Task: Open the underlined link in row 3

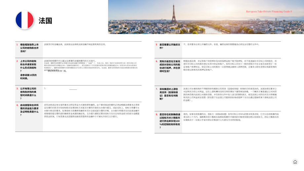Action: click(x=73, y=89)
